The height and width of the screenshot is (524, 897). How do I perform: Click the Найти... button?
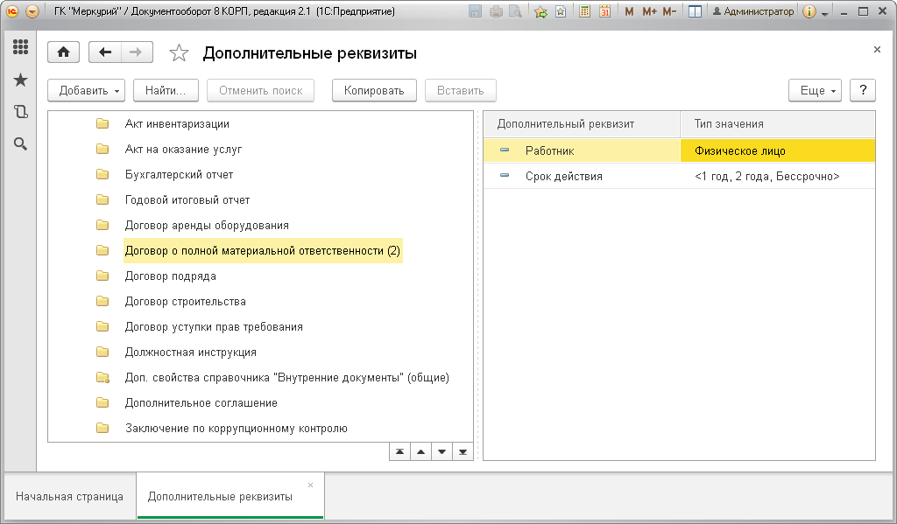tap(166, 90)
